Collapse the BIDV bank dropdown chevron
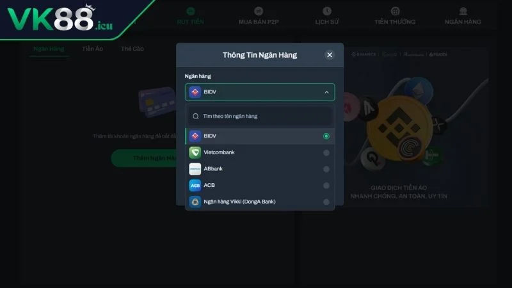The width and height of the screenshot is (512, 288). [326, 92]
